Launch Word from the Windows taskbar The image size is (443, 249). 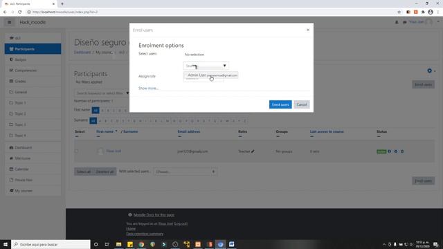coord(232,244)
